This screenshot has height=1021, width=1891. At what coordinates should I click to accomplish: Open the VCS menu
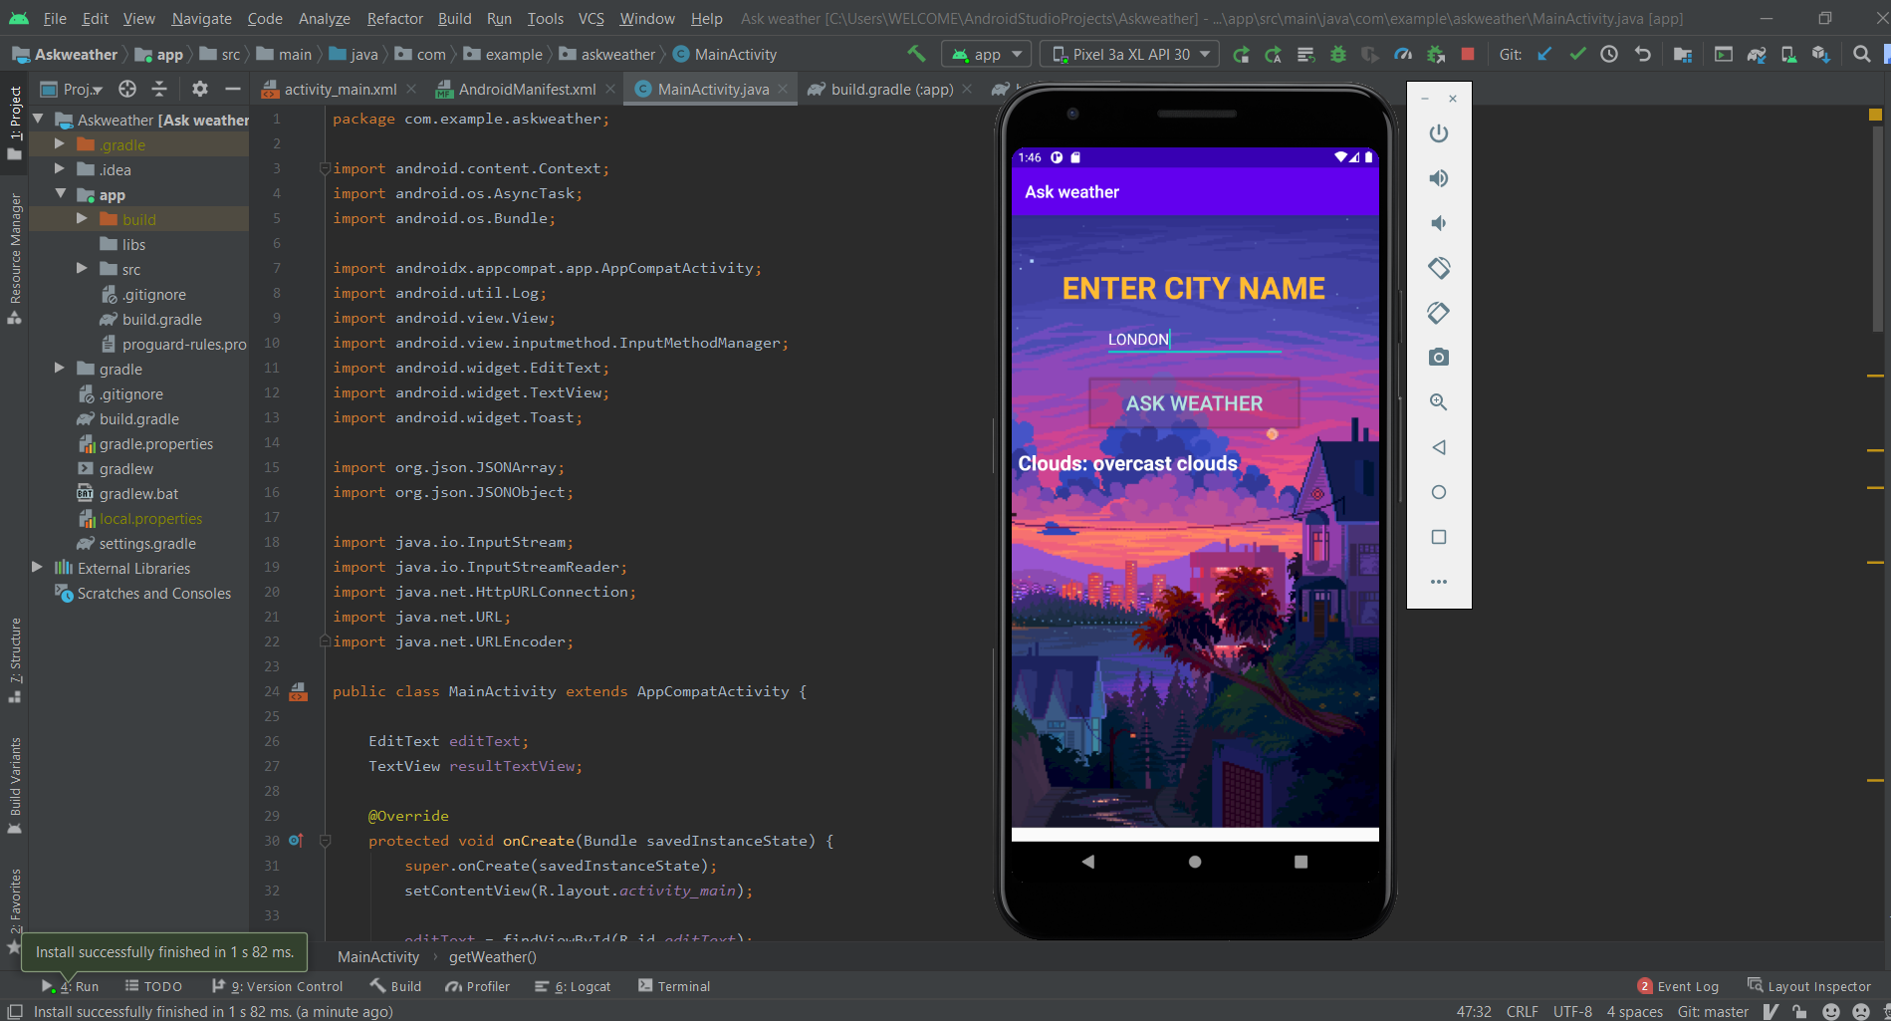point(591,18)
